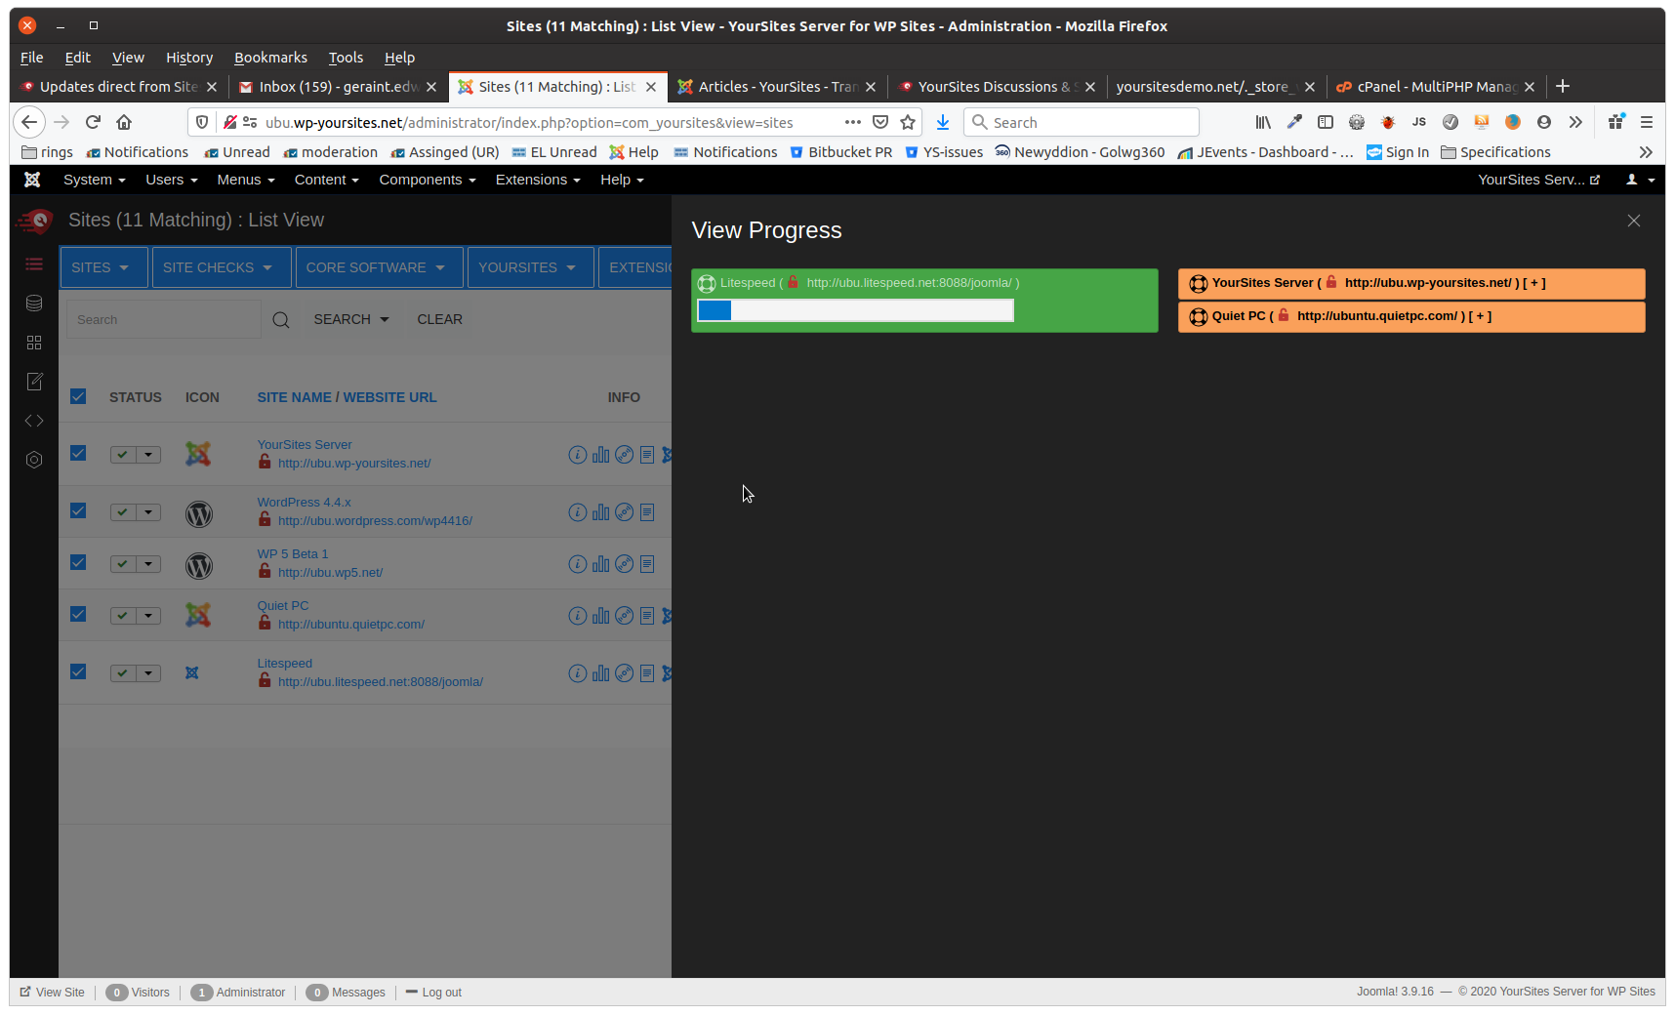Click View Site in footer bar
The height and width of the screenshot is (1015, 1675).
(53, 993)
